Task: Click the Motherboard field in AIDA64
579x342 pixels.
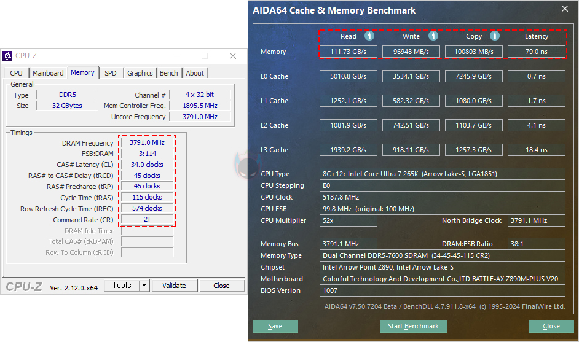Action: click(443, 279)
